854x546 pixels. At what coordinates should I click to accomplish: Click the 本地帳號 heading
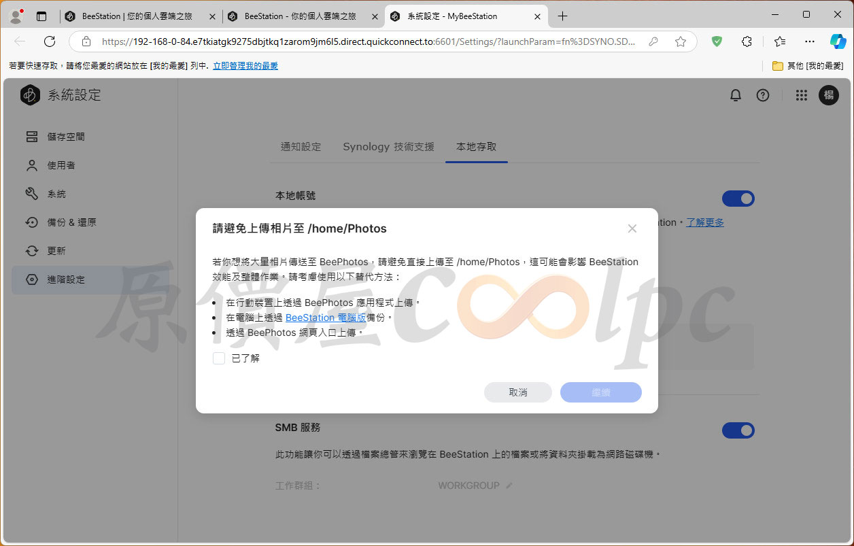(x=295, y=196)
